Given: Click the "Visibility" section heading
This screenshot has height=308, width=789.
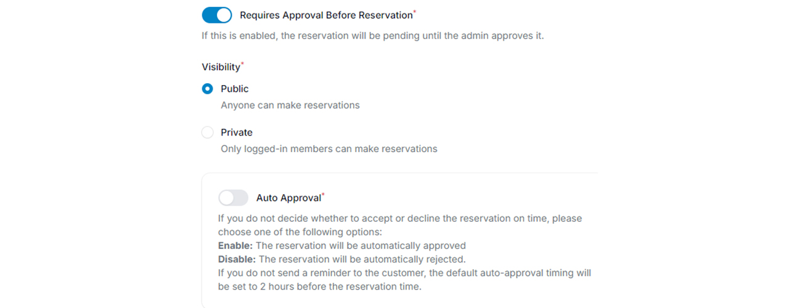Looking at the screenshot, I should (x=221, y=67).
